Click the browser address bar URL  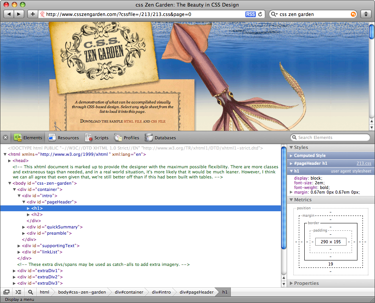(x=118, y=14)
